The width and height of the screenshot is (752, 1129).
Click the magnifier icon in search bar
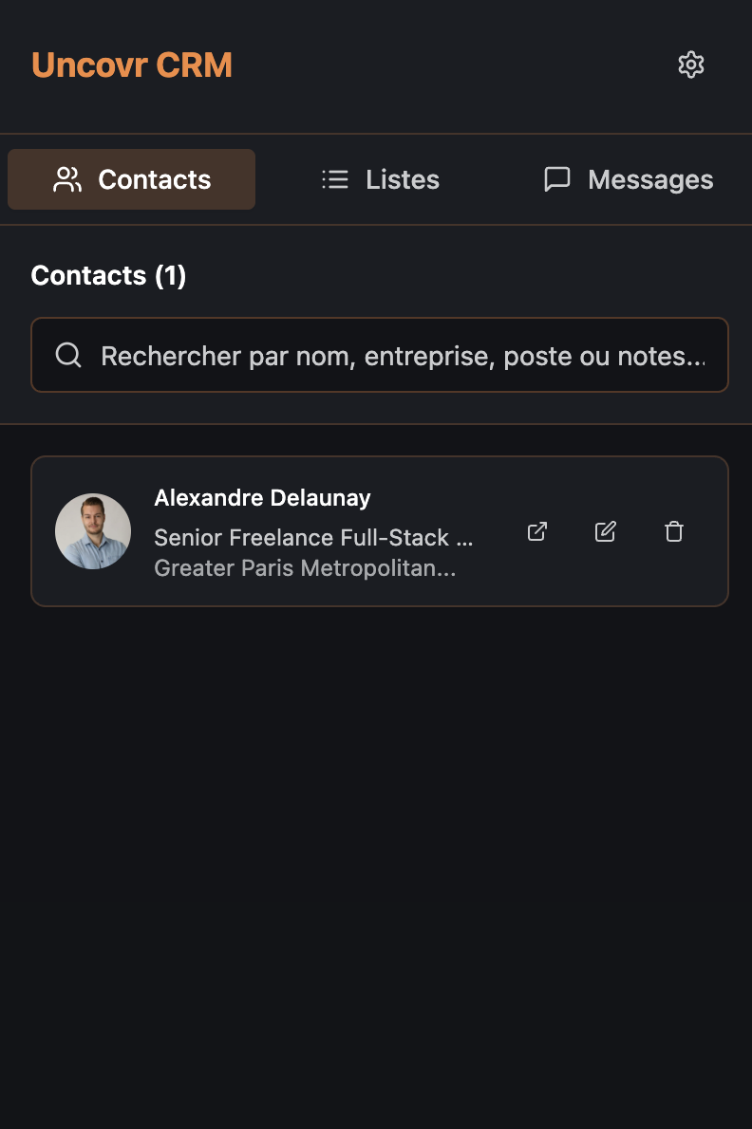[x=68, y=355]
